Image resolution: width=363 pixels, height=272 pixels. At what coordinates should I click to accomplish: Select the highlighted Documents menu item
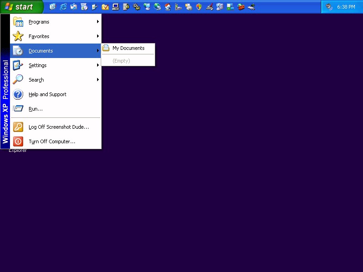point(41,51)
